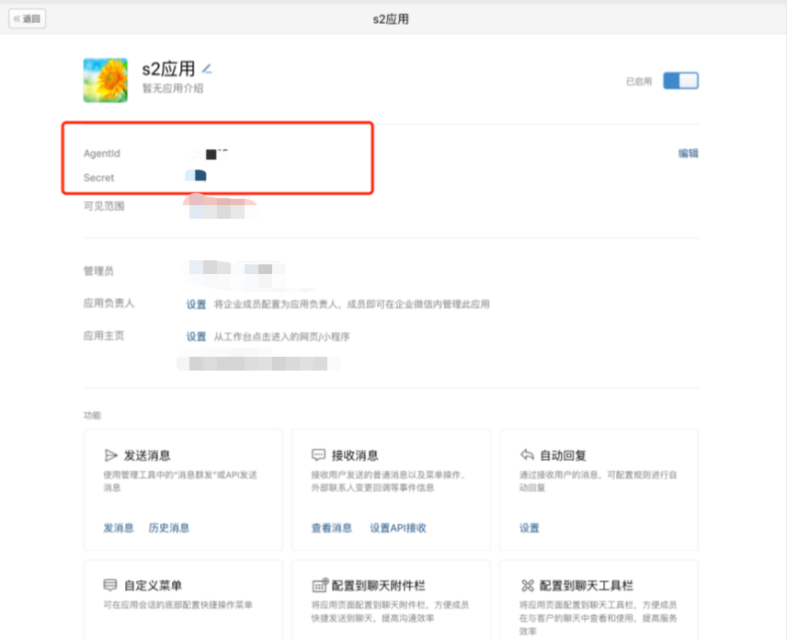Click the 自定义菜单 menu icon
The width and height of the screenshot is (787, 640).
(x=111, y=586)
